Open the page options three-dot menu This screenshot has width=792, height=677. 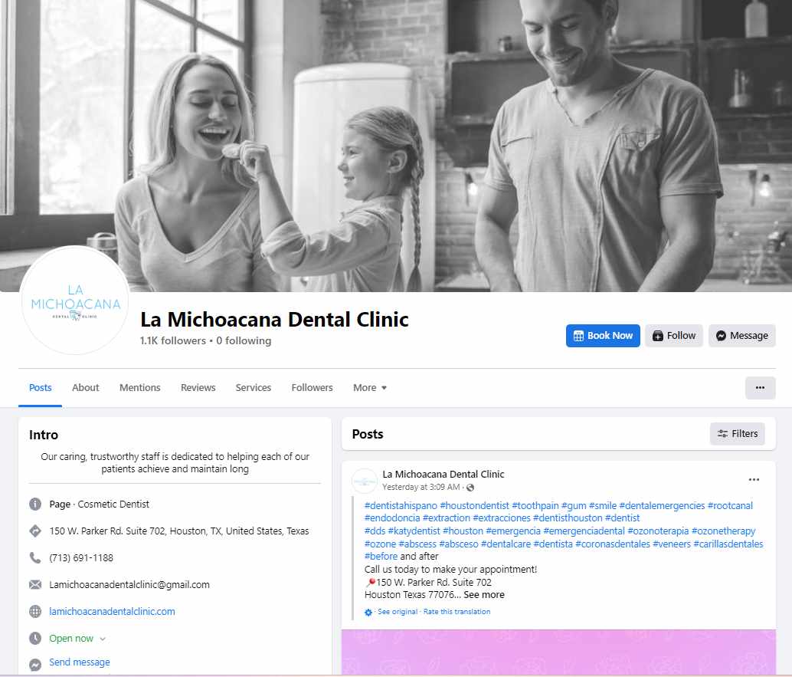pos(760,388)
